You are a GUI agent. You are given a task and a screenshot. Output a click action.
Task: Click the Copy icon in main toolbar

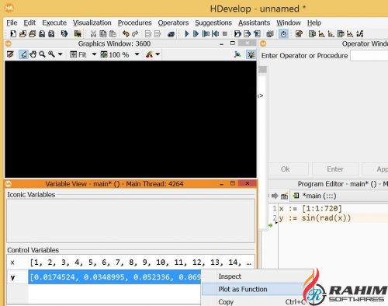tap(103, 33)
